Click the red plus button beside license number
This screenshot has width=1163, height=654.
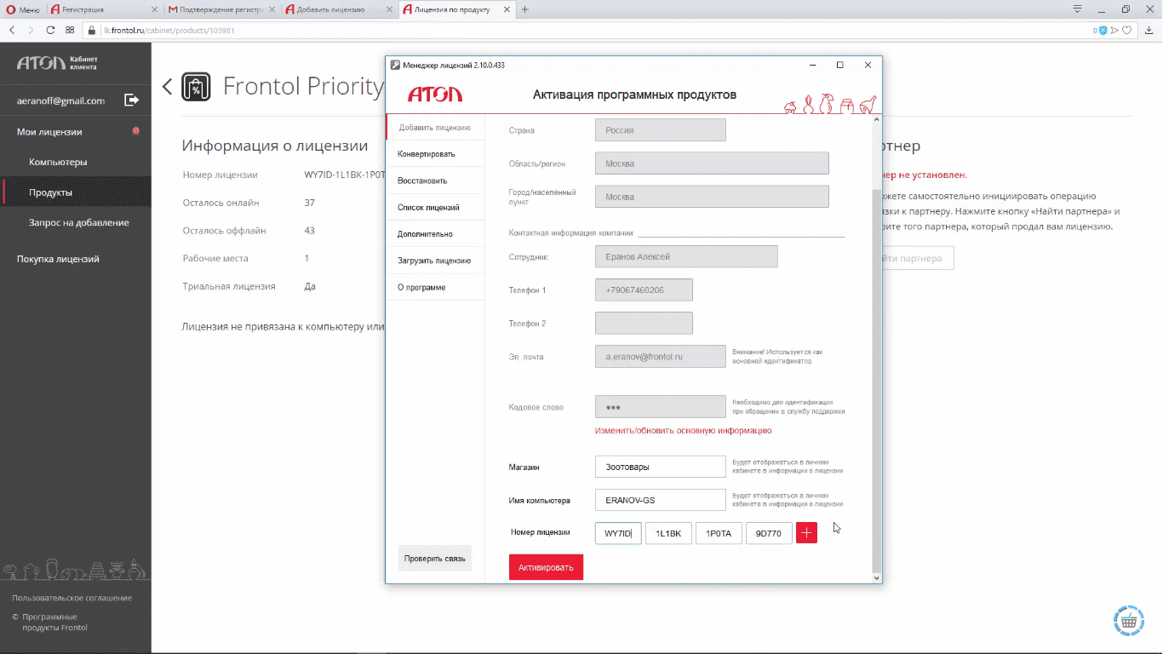806,533
